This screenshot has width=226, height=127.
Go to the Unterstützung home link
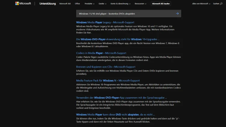click(47, 4)
